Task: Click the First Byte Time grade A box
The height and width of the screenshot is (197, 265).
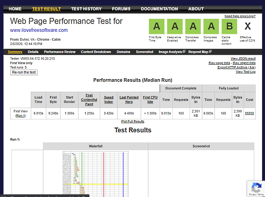Action: (157, 27)
